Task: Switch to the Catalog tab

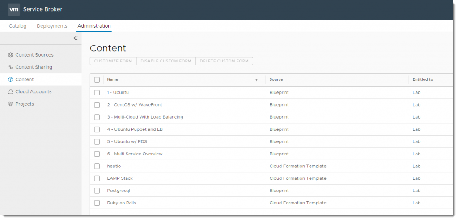Action: 17,26
